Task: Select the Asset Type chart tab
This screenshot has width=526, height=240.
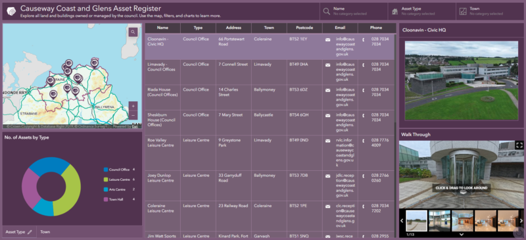Action: coord(19,231)
